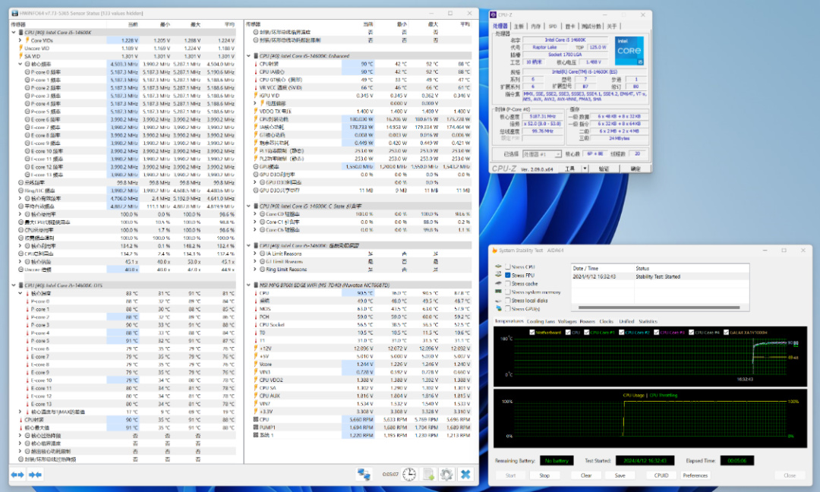Screen dimensions: 820x492
Task: Click HWiNFO collapse columns arrows icon
Action: [x=35, y=475]
